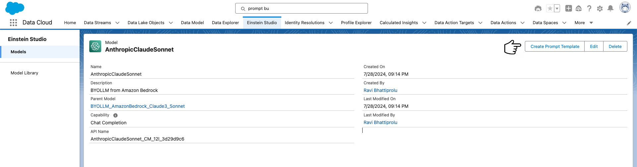Click the Delete button for the model

(615, 47)
